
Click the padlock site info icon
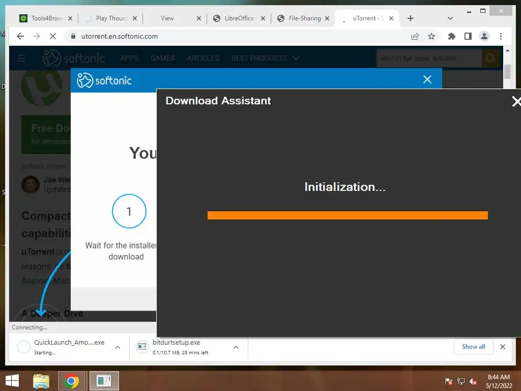point(73,36)
